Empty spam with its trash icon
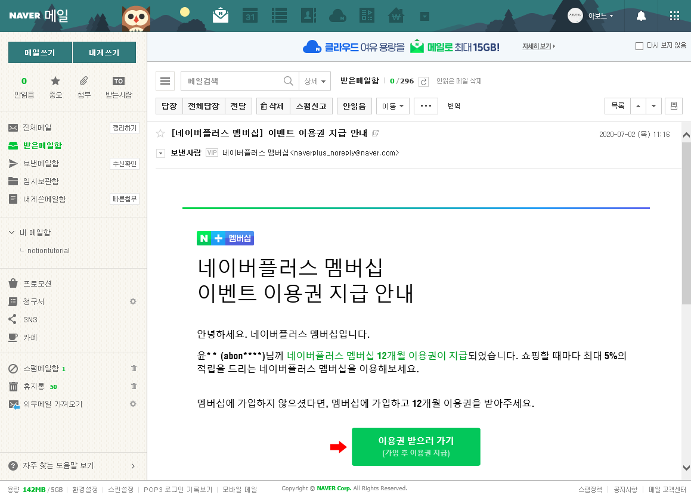 point(134,368)
